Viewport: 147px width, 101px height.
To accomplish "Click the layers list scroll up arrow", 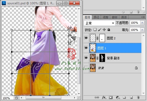I will pyautogui.click(x=143, y=35).
